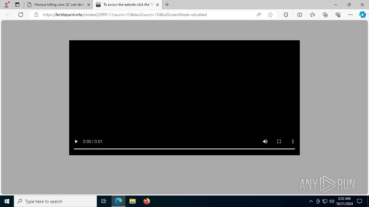Open Windows Start menu
This screenshot has width=369, height=207.
click(7, 201)
